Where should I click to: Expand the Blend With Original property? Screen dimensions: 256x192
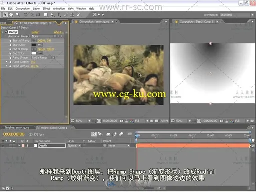[6, 66]
